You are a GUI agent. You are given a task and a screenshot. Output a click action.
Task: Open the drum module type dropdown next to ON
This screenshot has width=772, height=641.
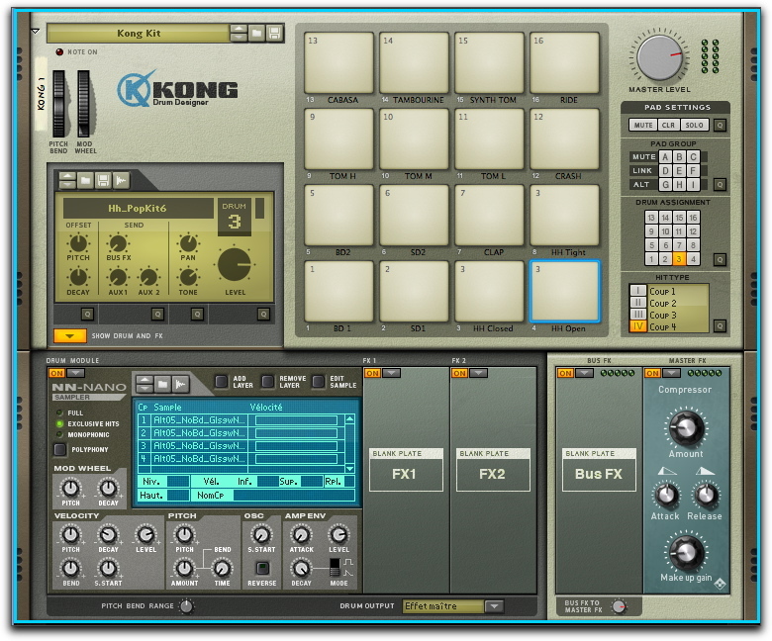coord(76,373)
